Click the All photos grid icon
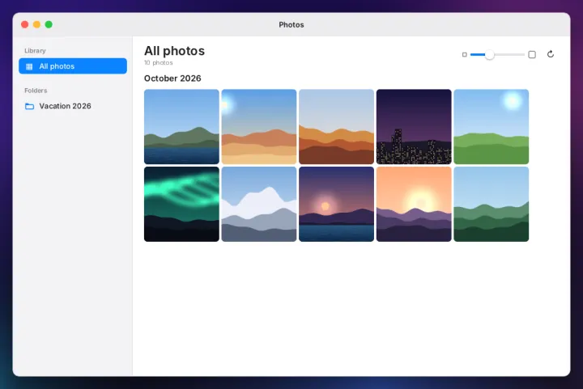Screen dimensions: 583x389 [29, 66]
